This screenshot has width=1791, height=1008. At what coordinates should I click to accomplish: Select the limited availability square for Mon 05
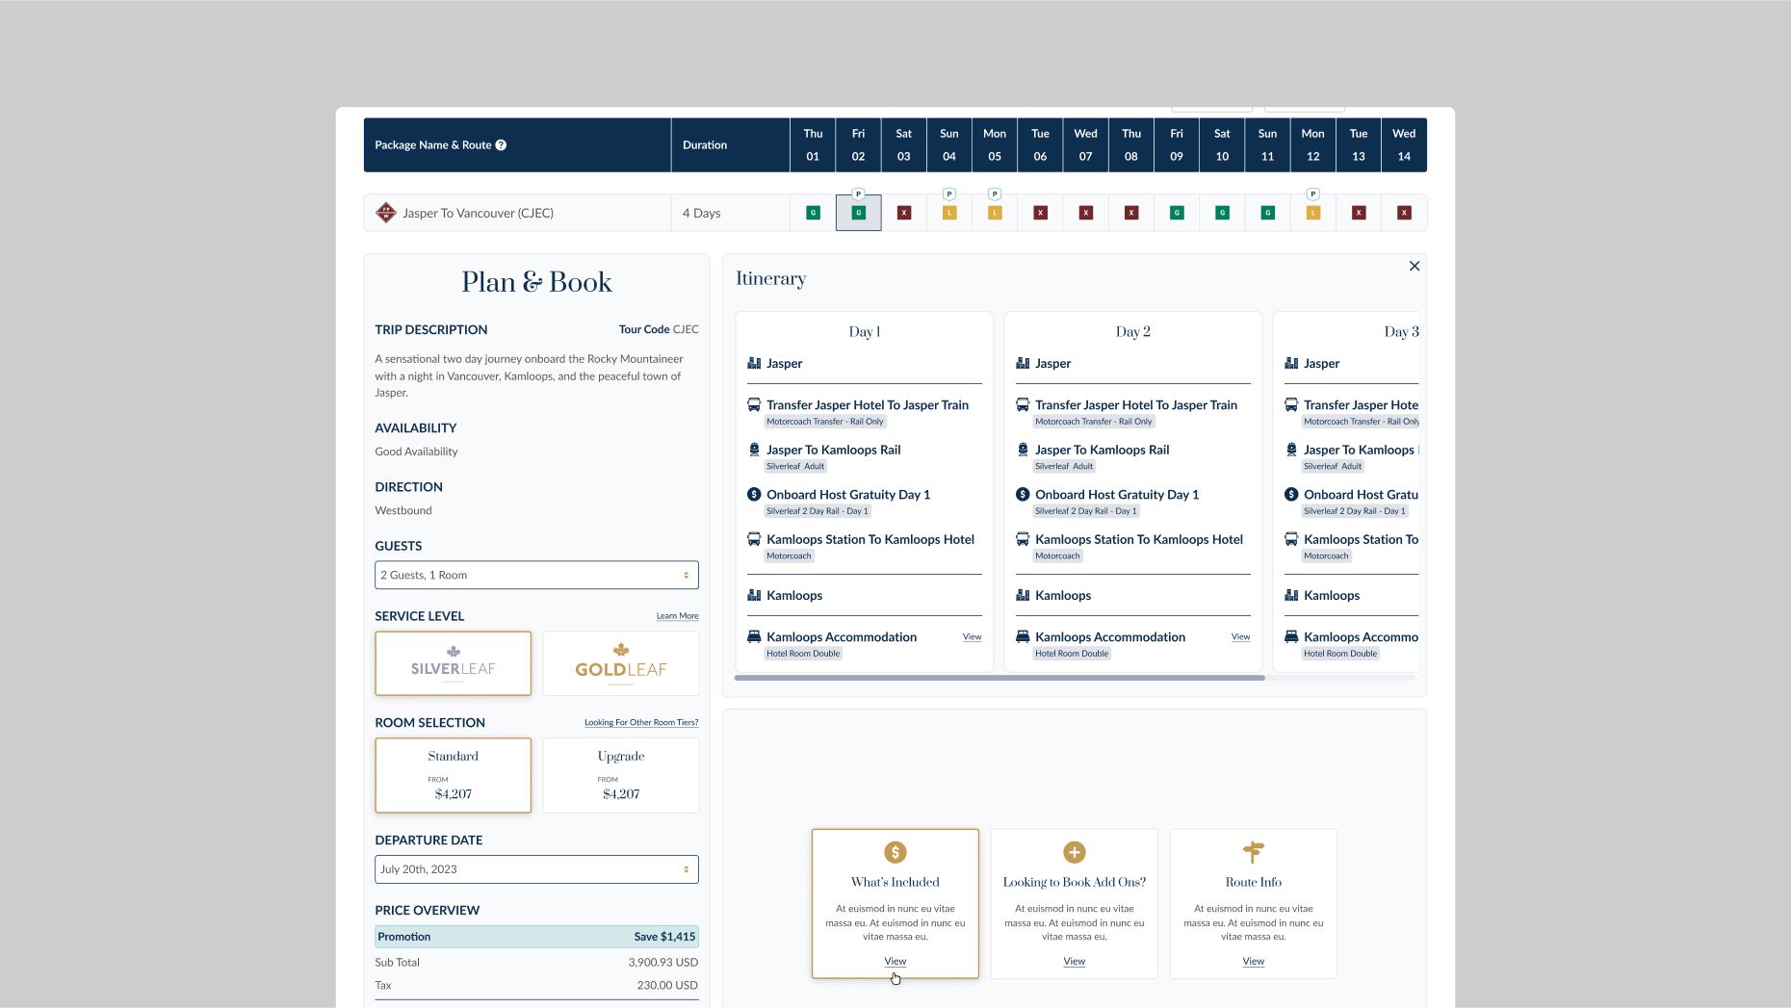click(995, 213)
